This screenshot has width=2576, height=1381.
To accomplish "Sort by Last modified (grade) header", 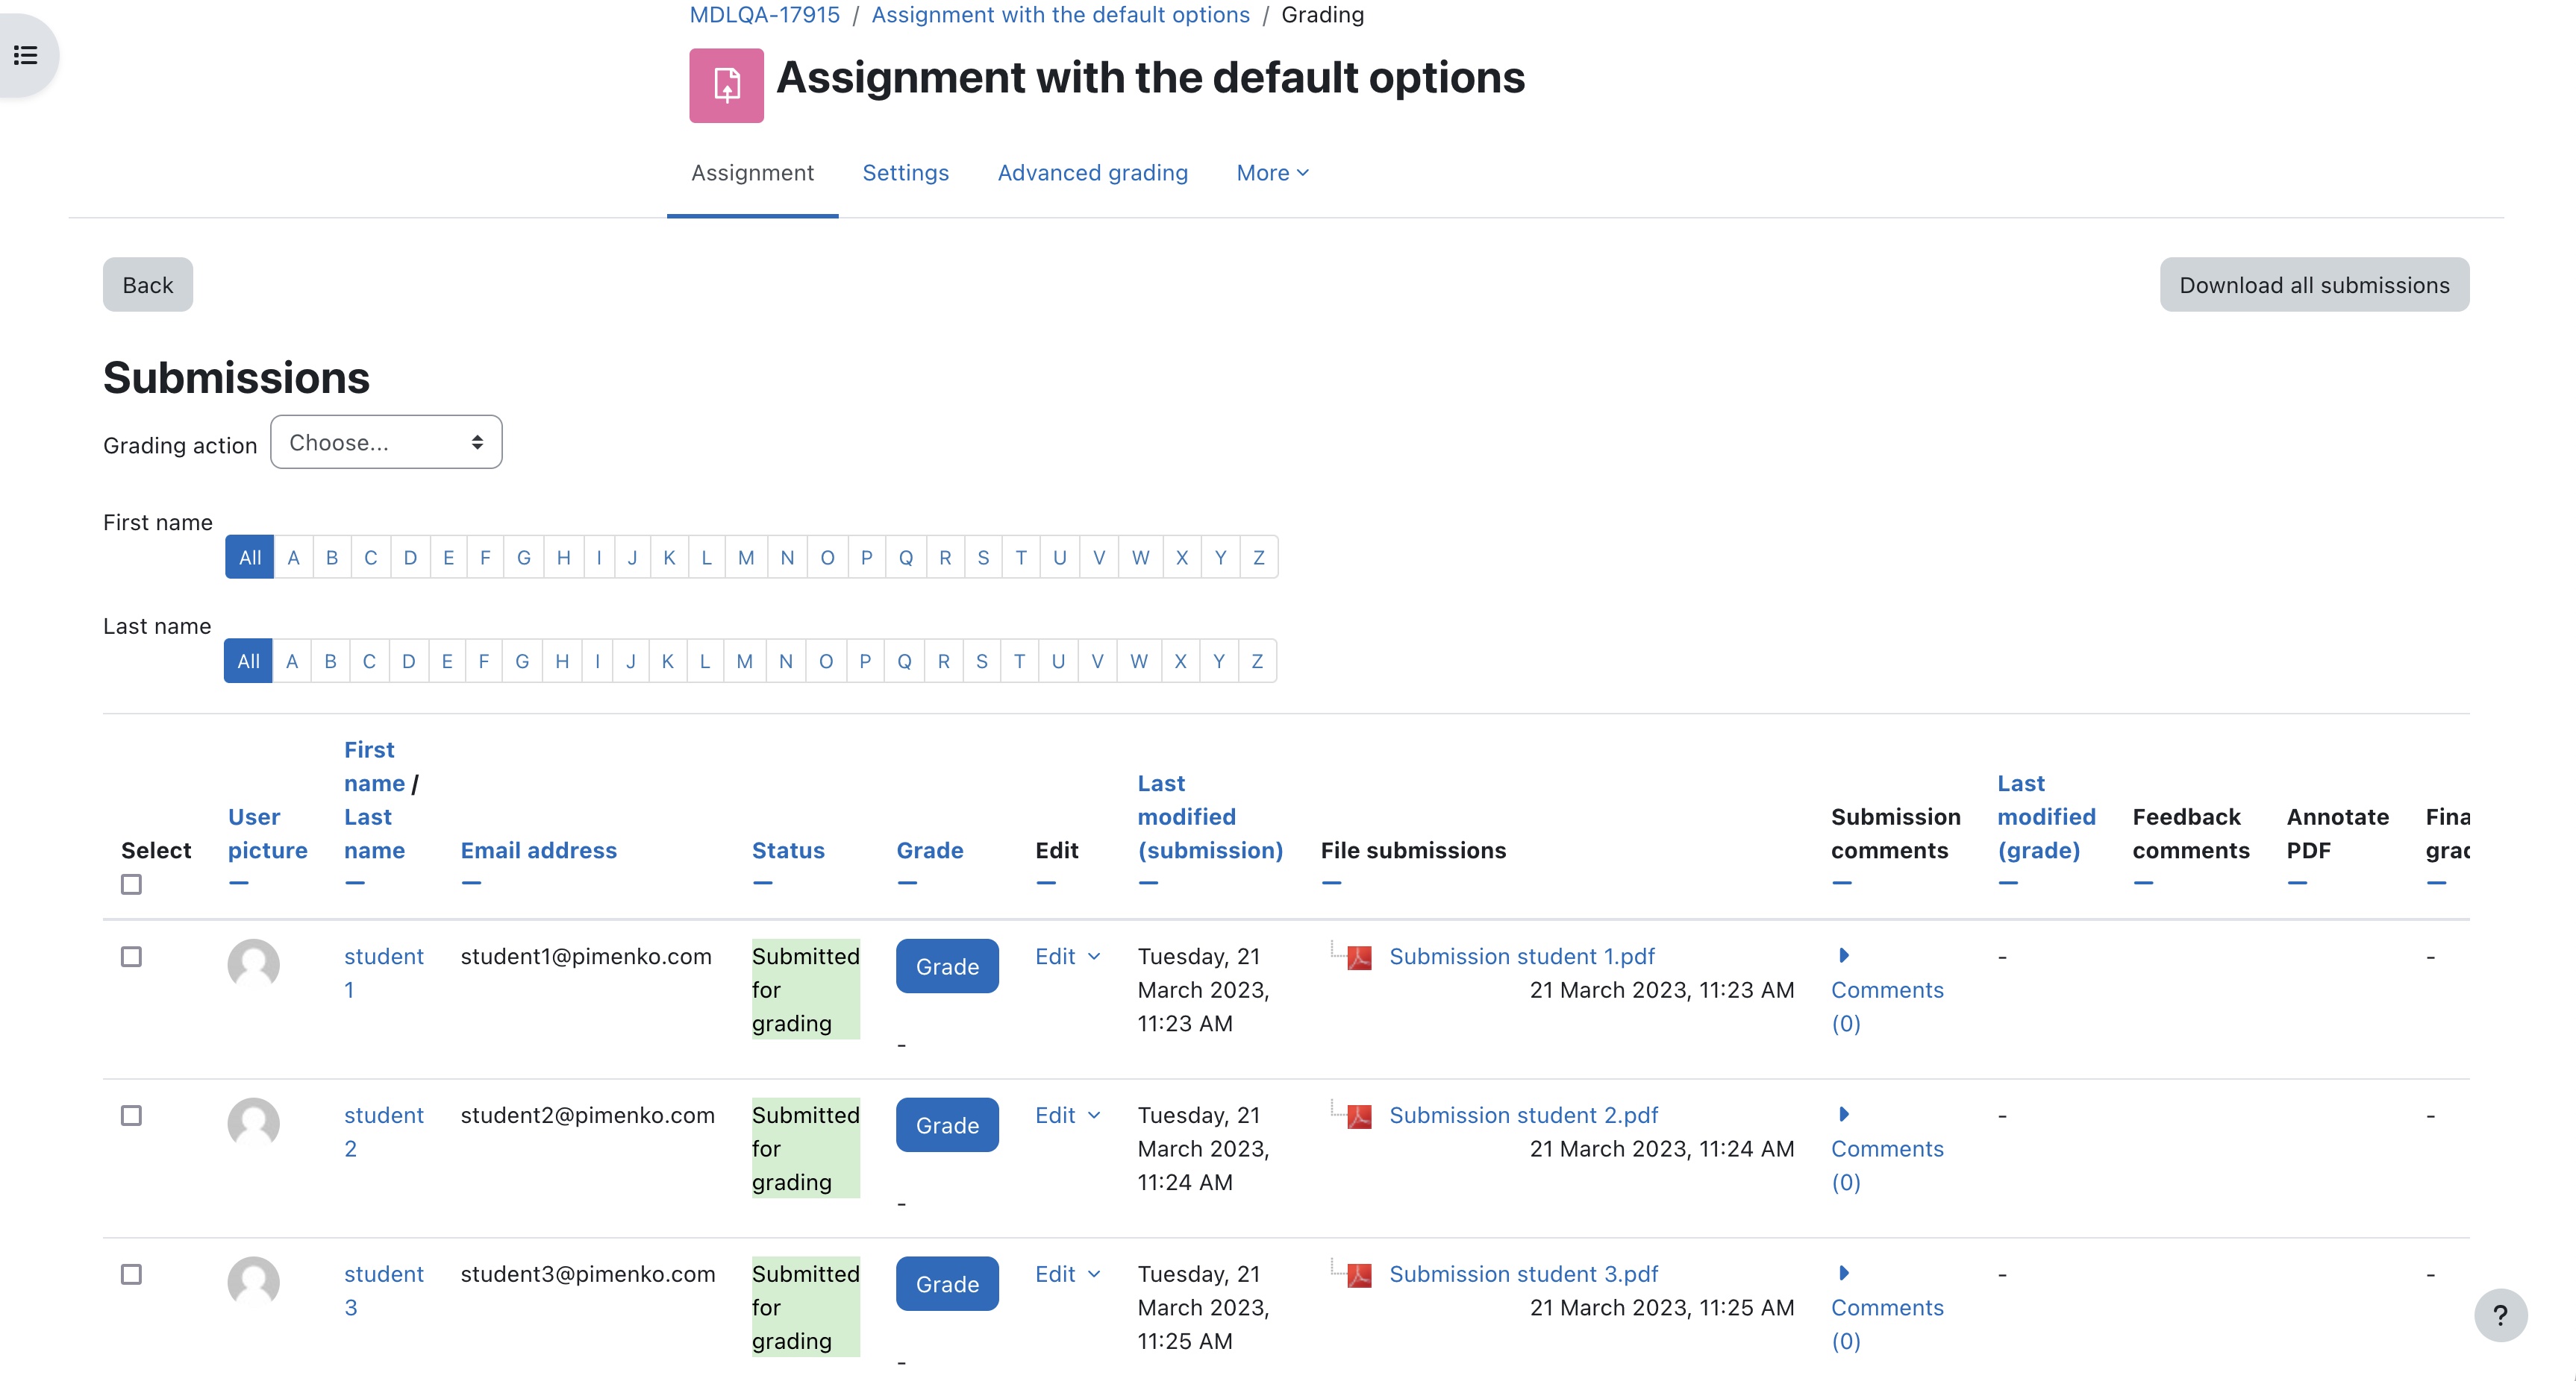I will (x=2046, y=817).
